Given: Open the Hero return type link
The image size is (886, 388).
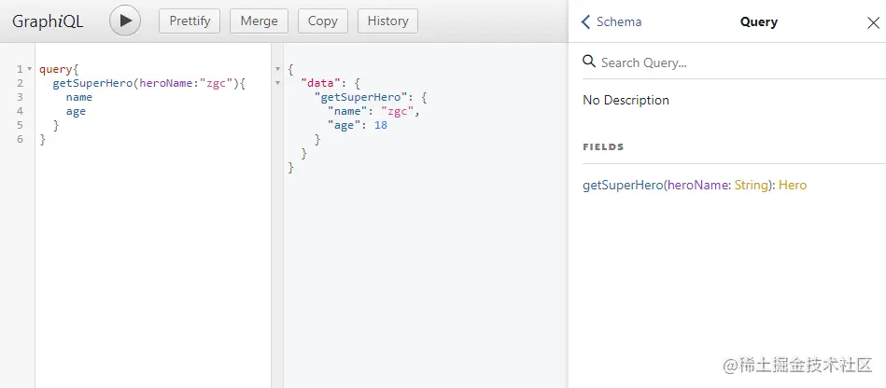Looking at the screenshot, I should (793, 186).
